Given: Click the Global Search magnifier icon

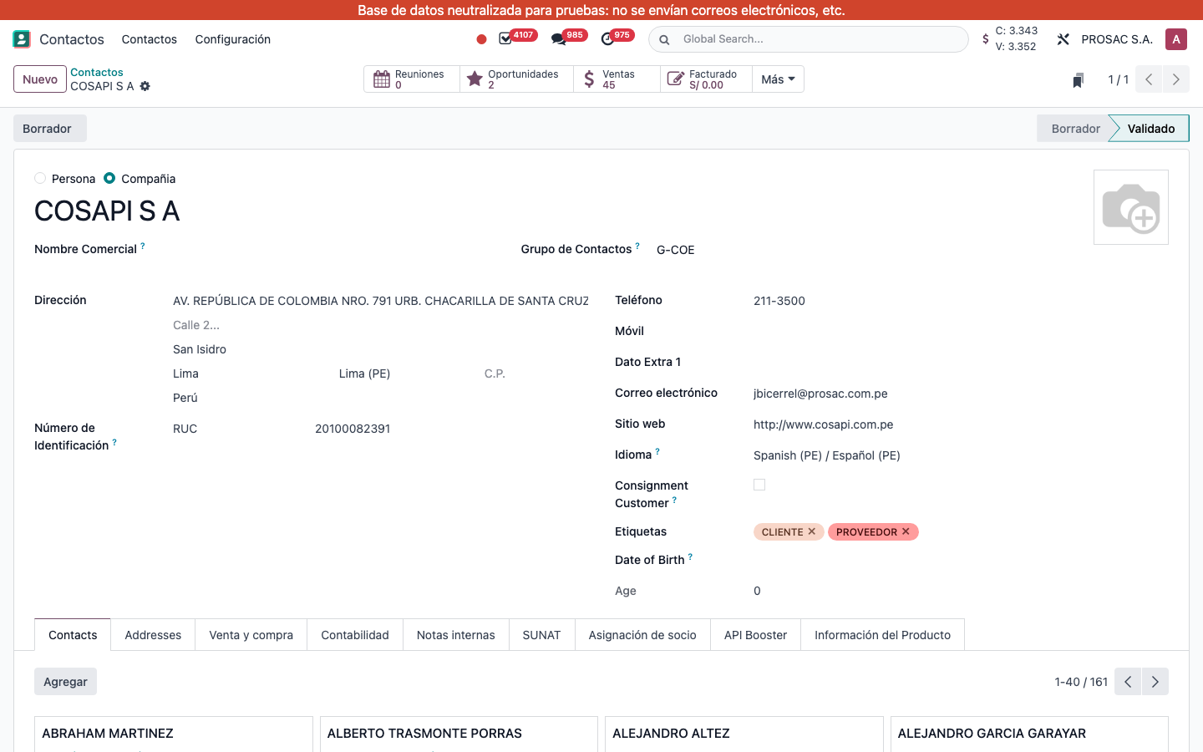Looking at the screenshot, I should tap(664, 39).
